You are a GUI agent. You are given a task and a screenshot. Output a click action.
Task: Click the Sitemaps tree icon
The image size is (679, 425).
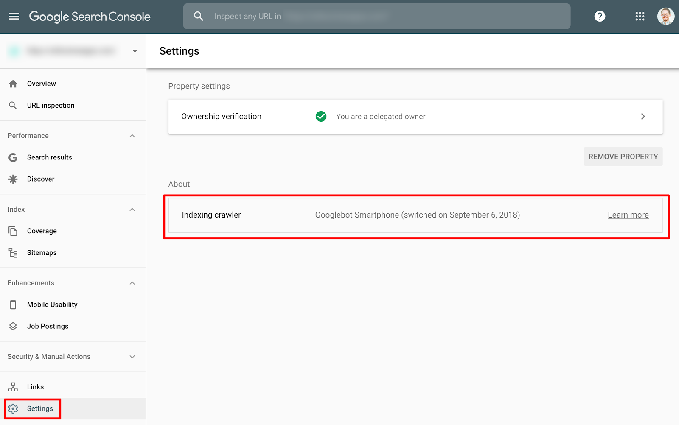13,253
